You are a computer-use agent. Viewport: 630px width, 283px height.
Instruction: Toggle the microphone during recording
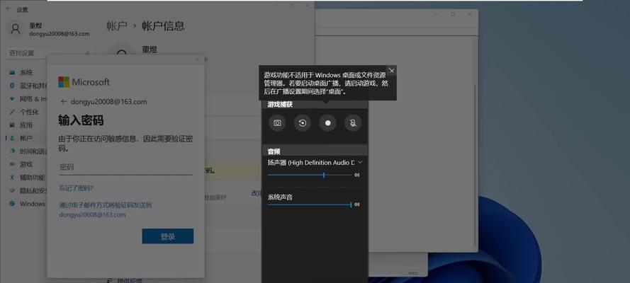353,123
